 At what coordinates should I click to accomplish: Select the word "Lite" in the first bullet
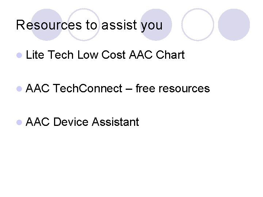coord(35,55)
